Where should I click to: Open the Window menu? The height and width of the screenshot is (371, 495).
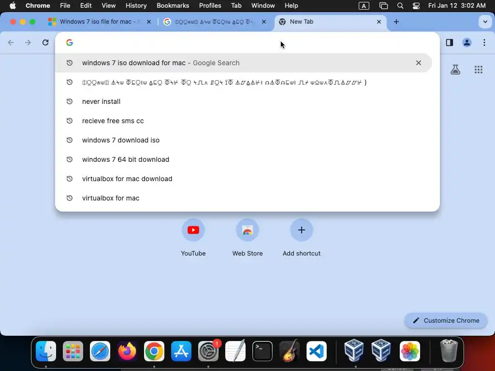pos(263,6)
